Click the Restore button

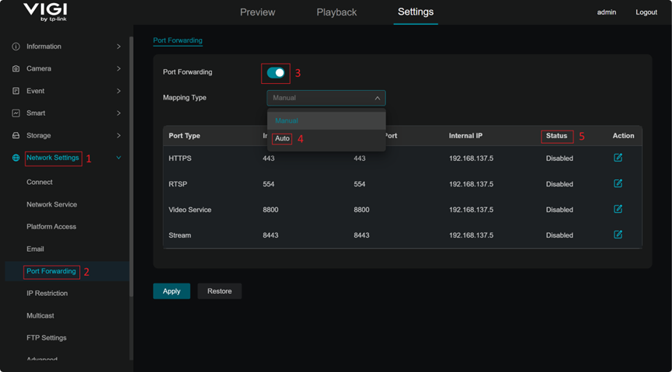(x=219, y=291)
